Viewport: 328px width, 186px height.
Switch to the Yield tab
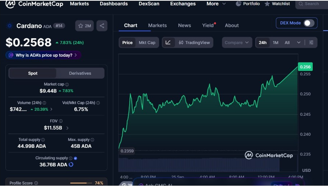[x=208, y=25]
